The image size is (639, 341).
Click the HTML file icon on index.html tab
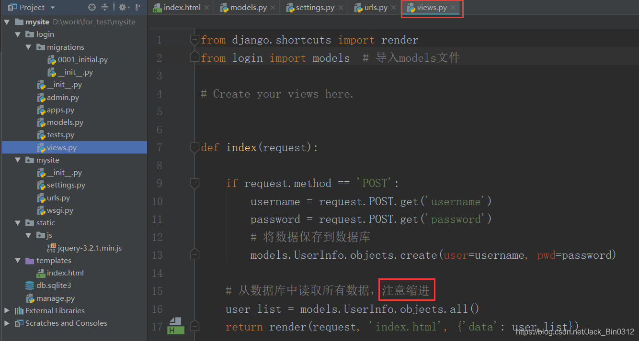157,8
